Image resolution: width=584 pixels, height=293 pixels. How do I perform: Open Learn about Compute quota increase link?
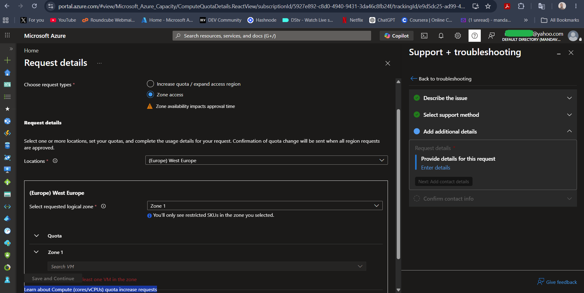(90, 289)
